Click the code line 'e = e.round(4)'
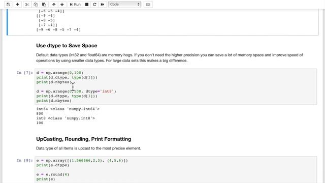325x183 pixels. (53, 174)
